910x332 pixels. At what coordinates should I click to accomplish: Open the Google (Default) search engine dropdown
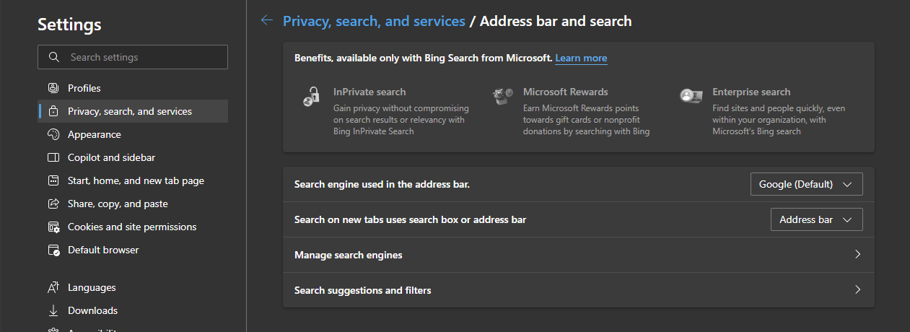[806, 184]
